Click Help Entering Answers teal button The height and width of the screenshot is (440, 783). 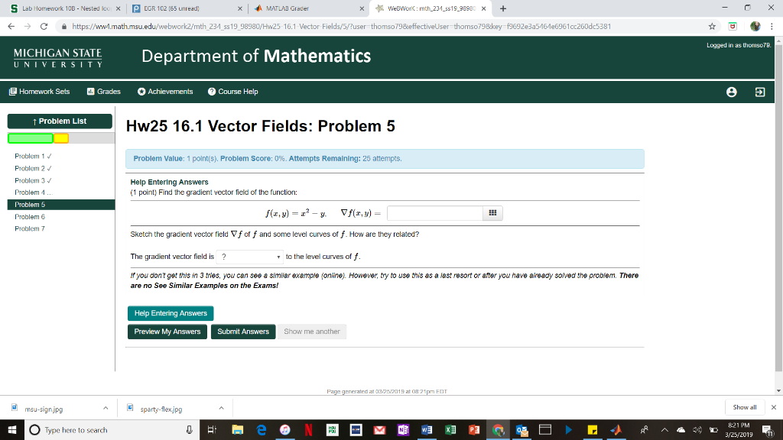(171, 313)
